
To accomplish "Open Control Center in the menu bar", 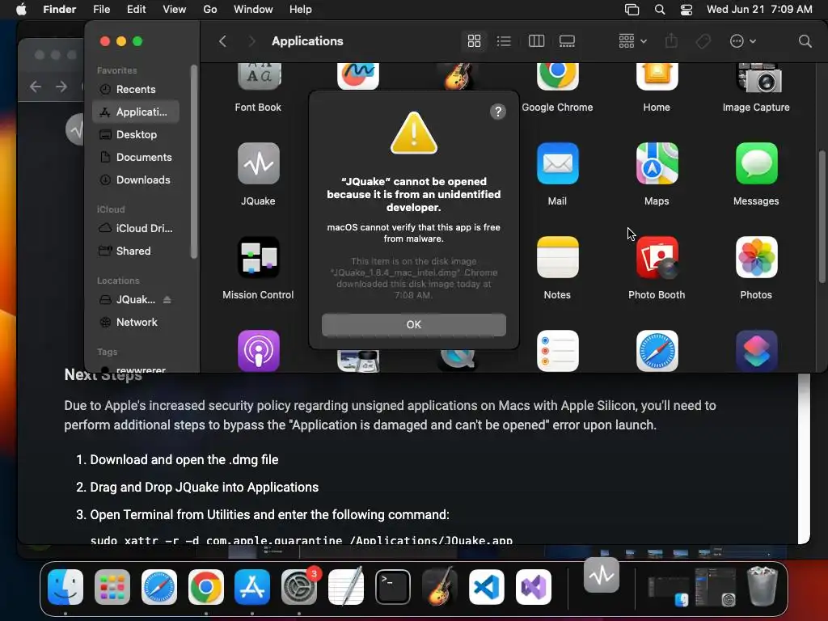I will point(686,10).
